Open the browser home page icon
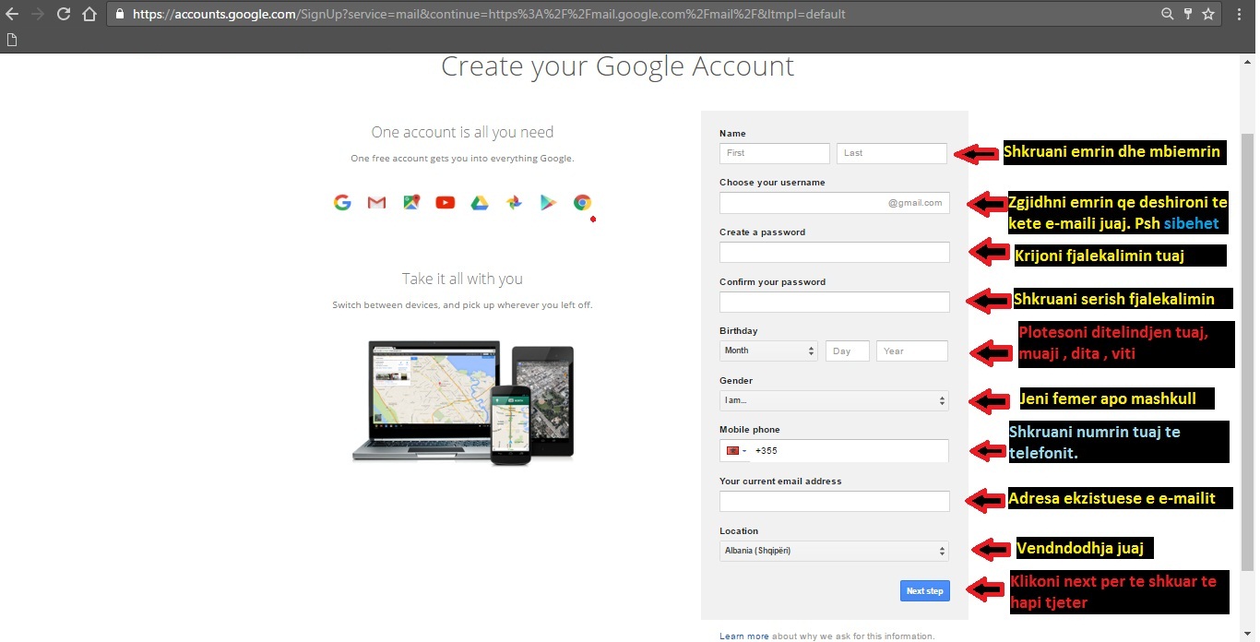 (89, 14)
